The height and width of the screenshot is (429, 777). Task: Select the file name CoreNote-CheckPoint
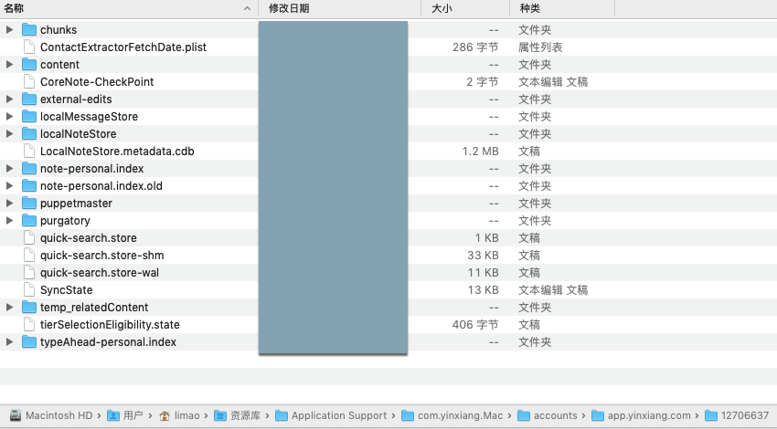[x=97, y=81]
